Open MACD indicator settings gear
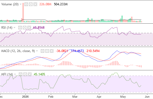Image resolution: width=153 pixels, height=99 pixels. coord(47,51)
